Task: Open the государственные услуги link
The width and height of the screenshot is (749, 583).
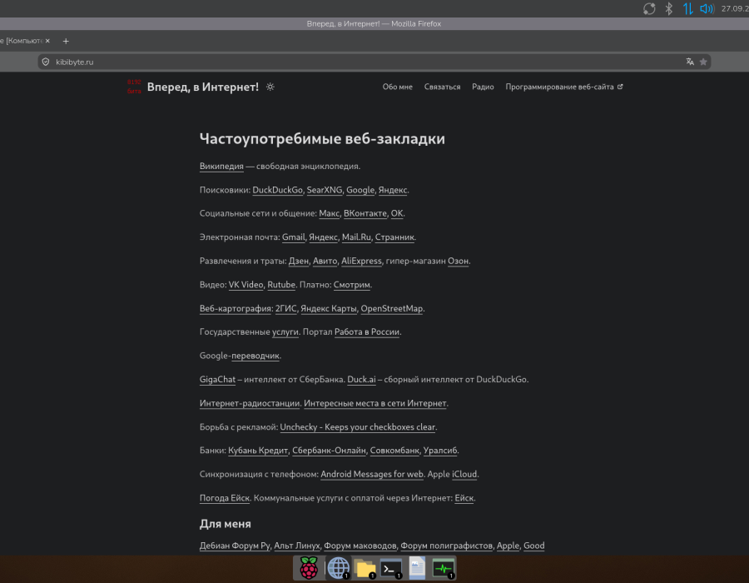Action: point(285,332)
